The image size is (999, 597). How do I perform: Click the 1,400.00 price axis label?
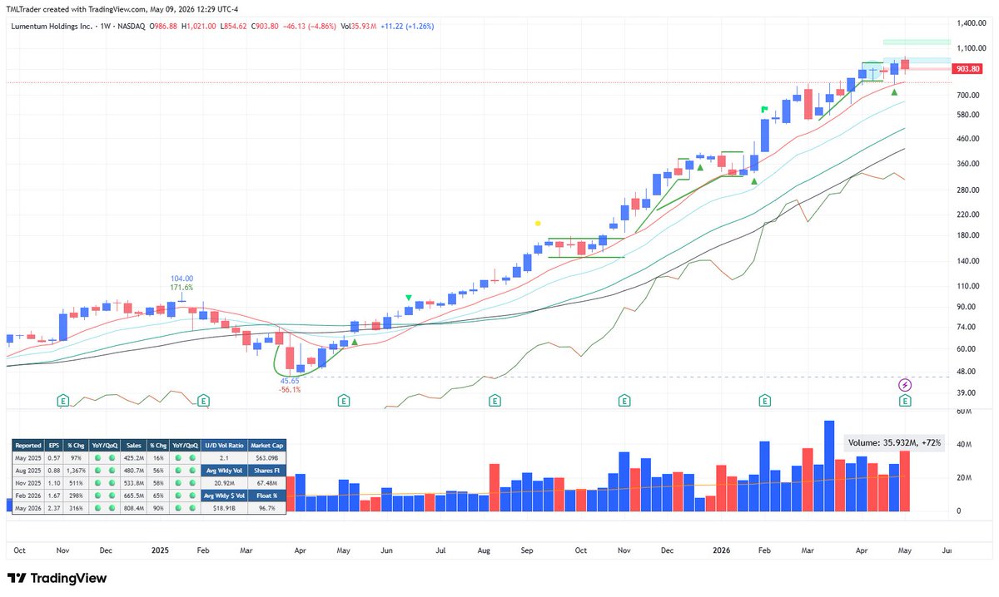(971, 24)
